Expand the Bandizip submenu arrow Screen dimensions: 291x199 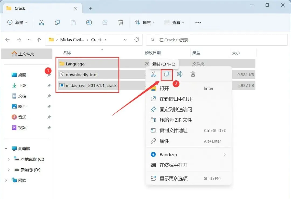pos(224,154)
